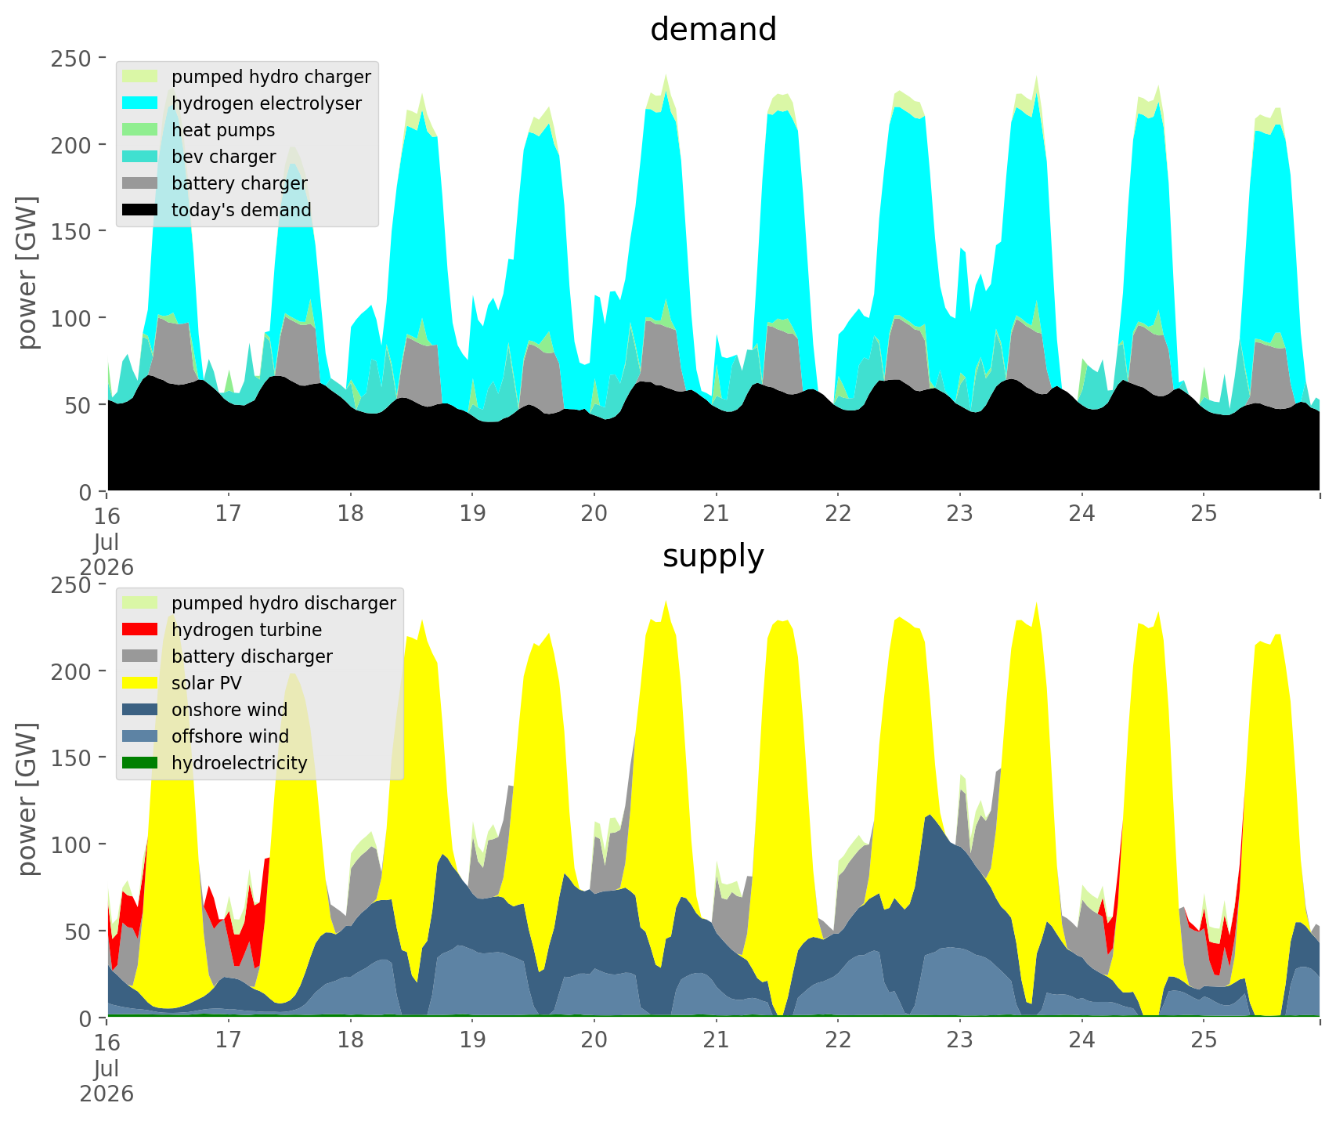Screen dimensions: 1336x1121
Task: Click the onshore wind legend swatch
Action: [140, 710]
